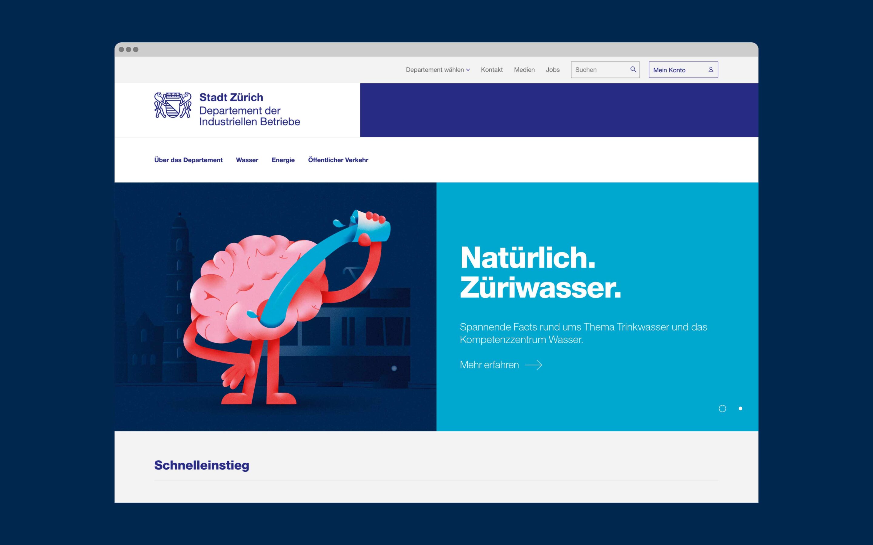Click the chevron beside Departement wählen

pyautogui.click(x=468, y=70)
